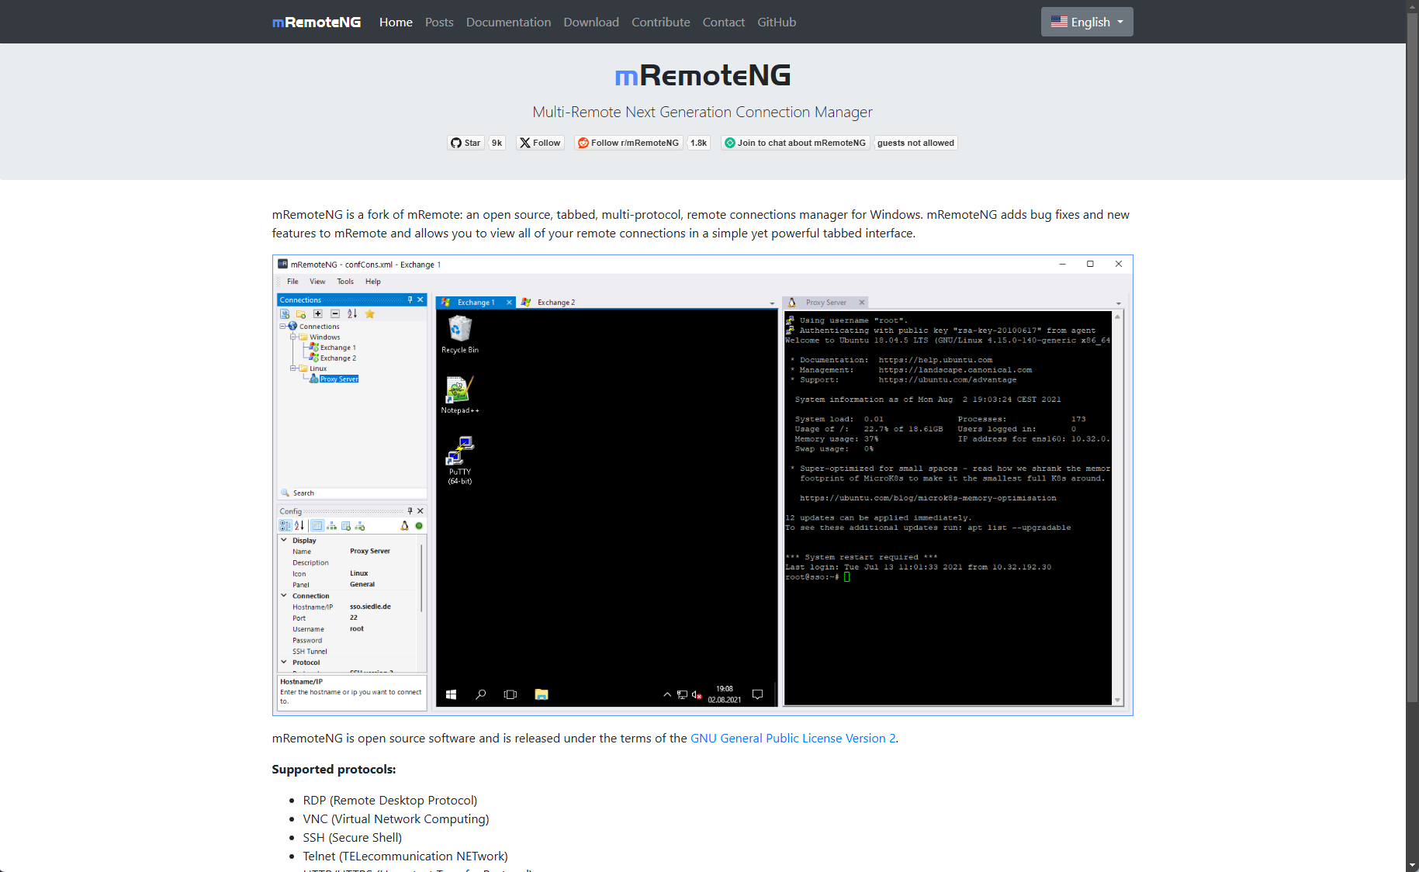Open the English language dropdown

(x=1086, y=22)
